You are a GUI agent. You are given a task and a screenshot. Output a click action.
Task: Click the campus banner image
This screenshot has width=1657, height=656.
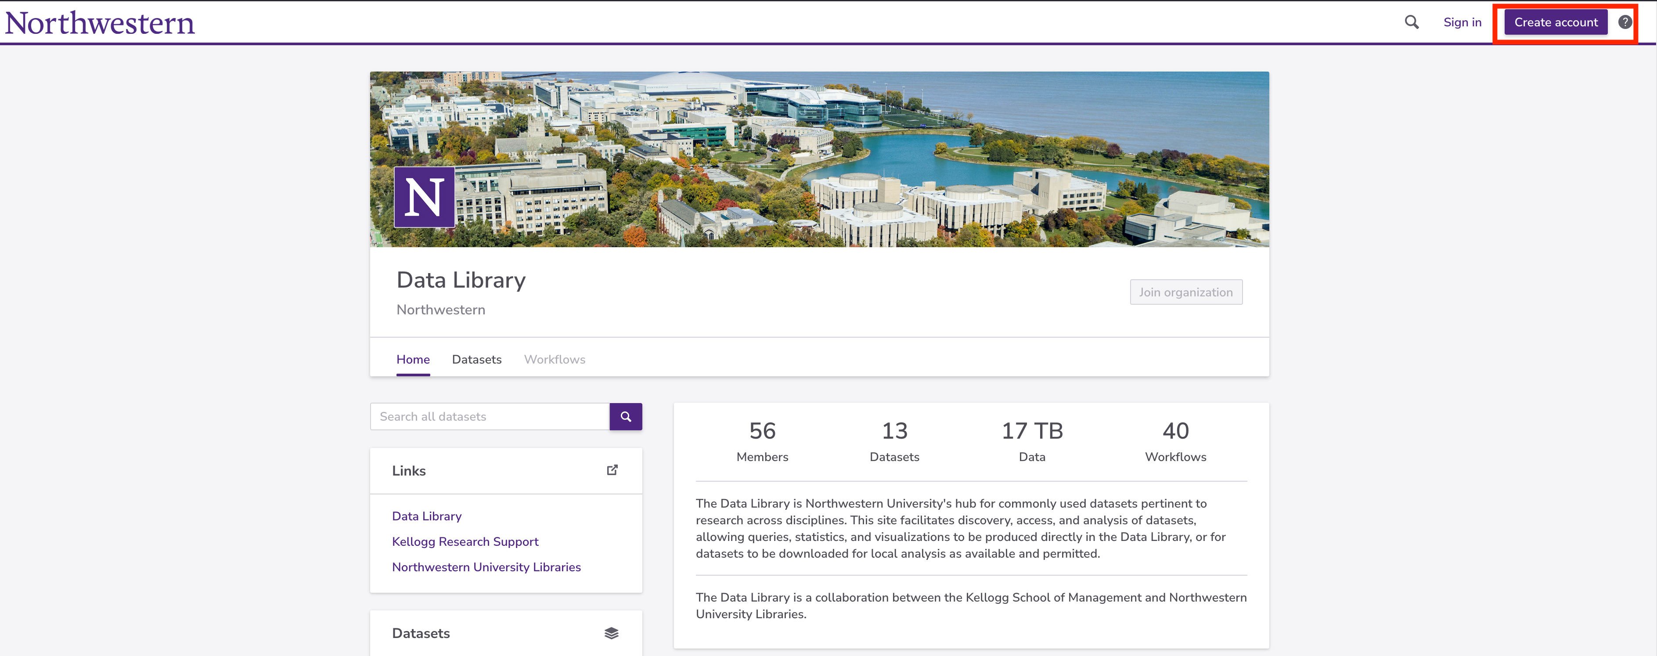pos(819,159)
